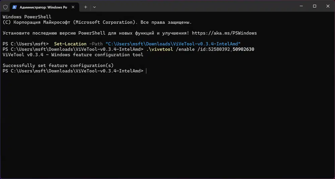
Task: Click the PowerShell icon on the tab
Action: (x=14, y=7)
